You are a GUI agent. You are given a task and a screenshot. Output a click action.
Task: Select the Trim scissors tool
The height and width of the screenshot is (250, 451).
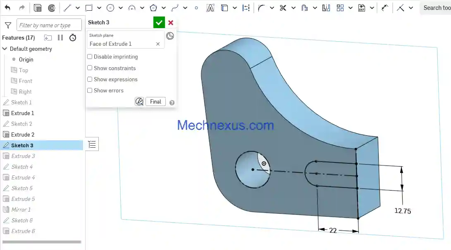283,8
